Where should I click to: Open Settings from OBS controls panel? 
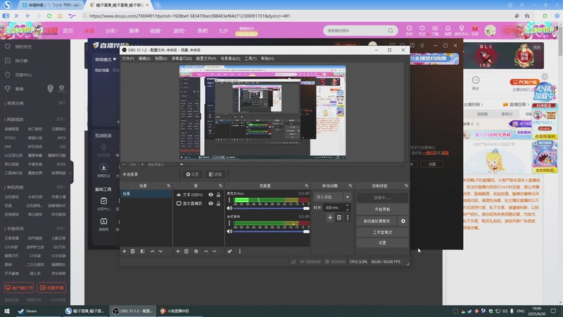382,243
